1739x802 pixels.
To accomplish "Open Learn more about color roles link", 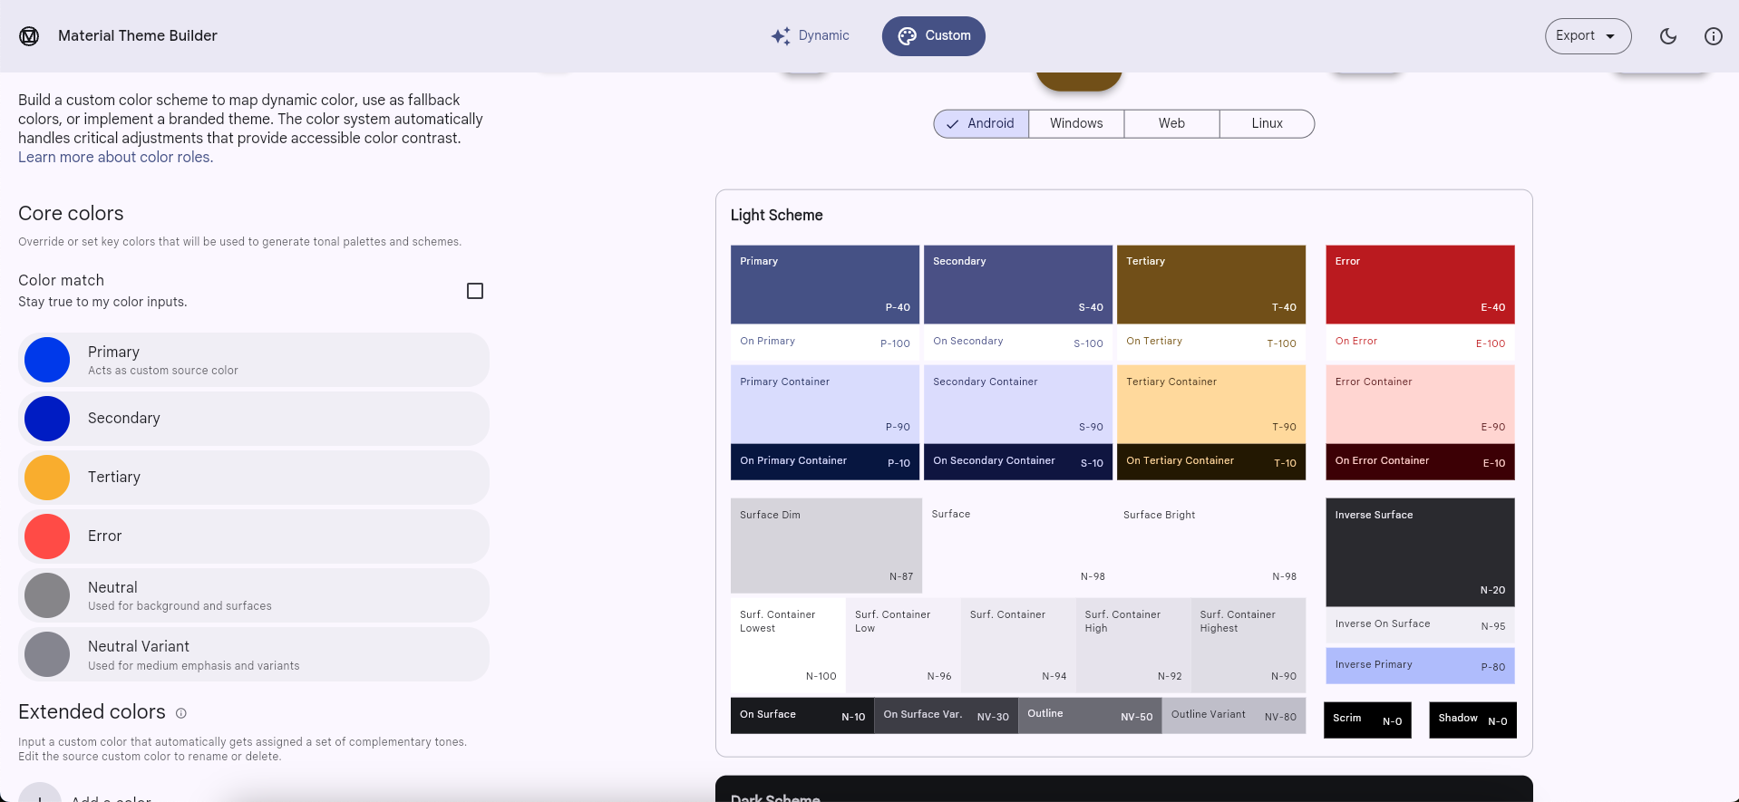I will pos(115,158).
